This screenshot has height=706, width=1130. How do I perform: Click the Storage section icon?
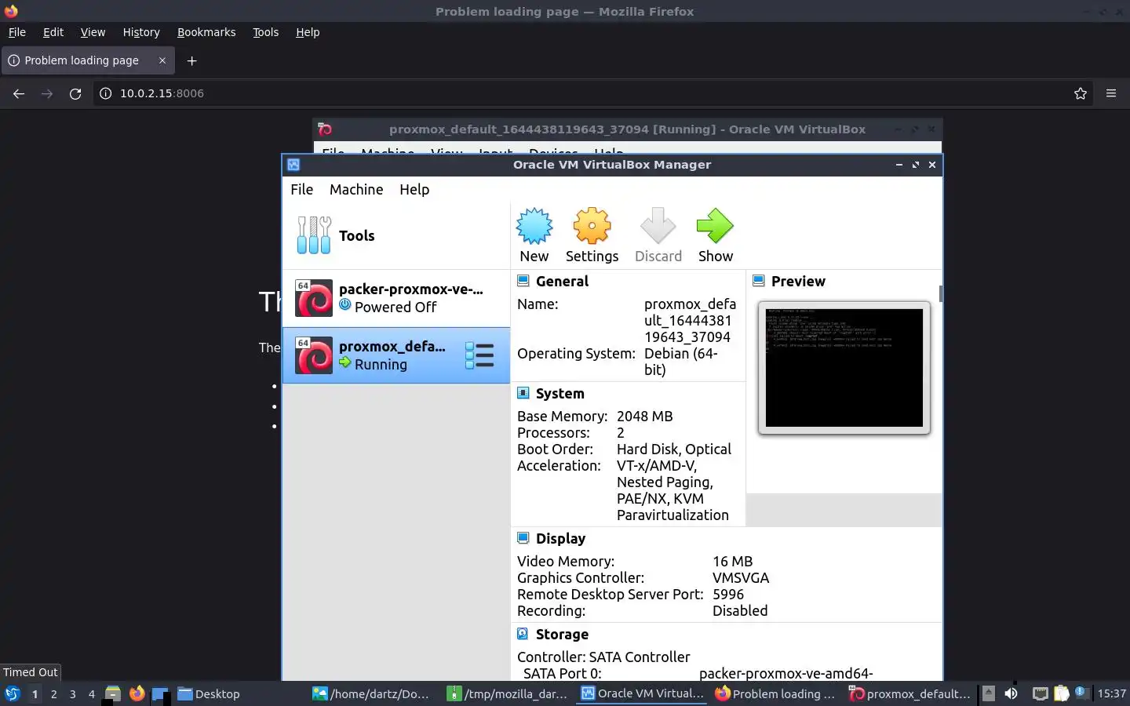click(523, 634)
